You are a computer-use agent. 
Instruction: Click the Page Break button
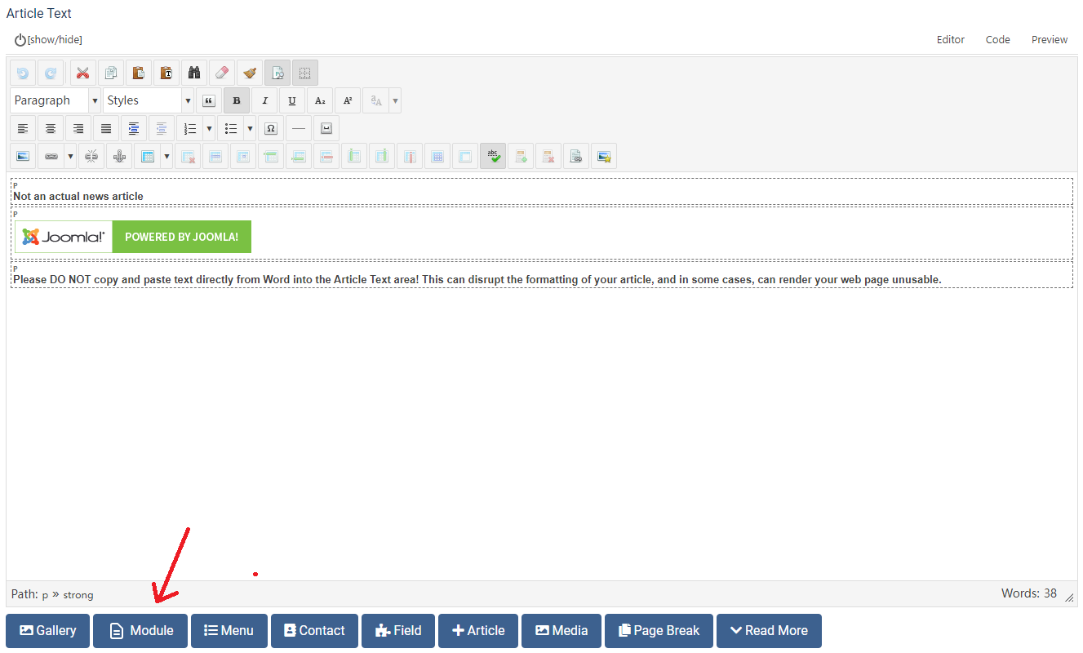[x=659, y=631]
